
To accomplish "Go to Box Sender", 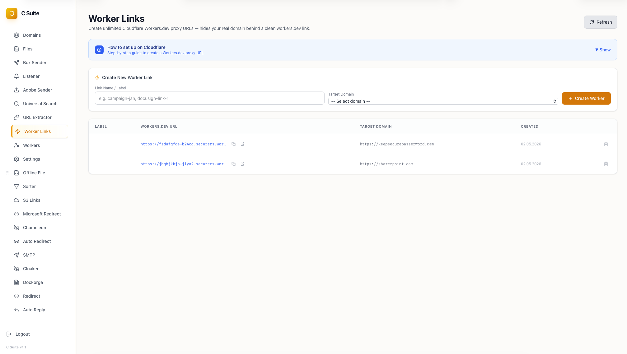I will [40, 63].
